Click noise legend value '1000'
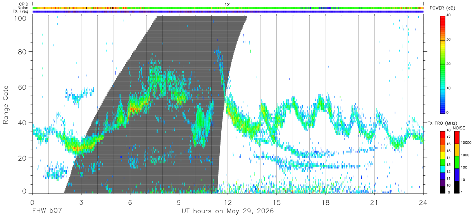Image resolution: width=476 pixels, height=219 pixels. tap(465, 155)
